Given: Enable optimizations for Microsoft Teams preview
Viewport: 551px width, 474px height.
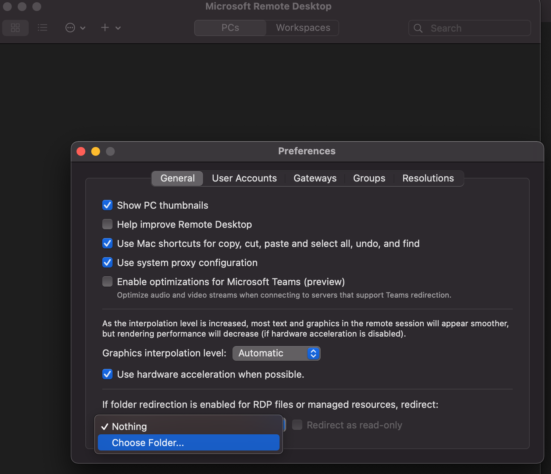Looking at the screenshot, I should point(107,281).
